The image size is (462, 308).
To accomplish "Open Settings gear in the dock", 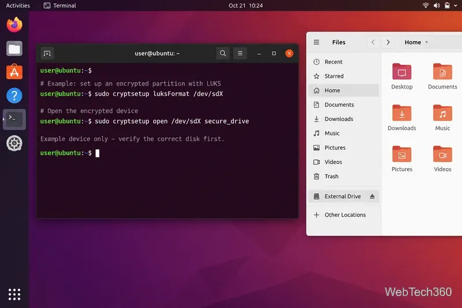I will click(x=14, y=143).
